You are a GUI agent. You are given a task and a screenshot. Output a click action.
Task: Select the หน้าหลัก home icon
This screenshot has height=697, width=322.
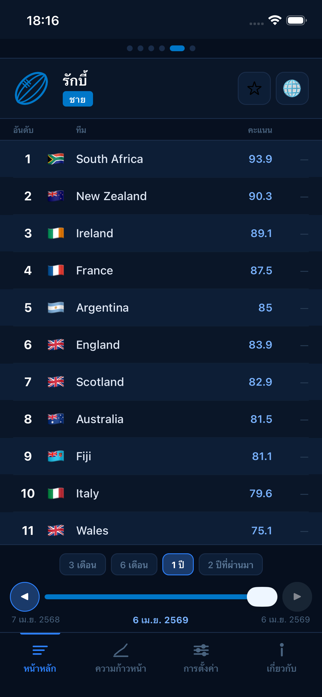(40, 657)
